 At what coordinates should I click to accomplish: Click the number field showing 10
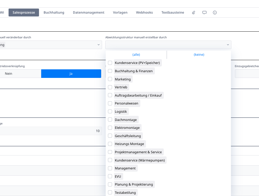point(51,131)
